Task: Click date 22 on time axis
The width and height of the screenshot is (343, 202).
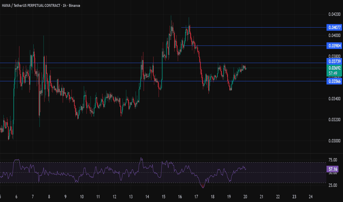Action: point(278,197)
